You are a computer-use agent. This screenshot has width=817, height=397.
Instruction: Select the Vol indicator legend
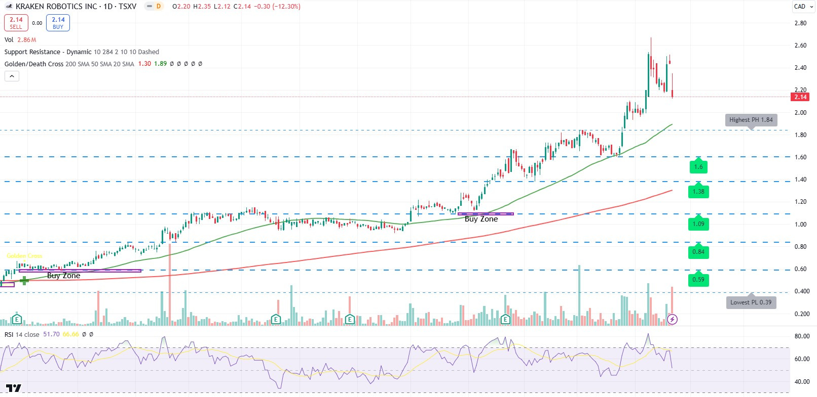(9, 39)
